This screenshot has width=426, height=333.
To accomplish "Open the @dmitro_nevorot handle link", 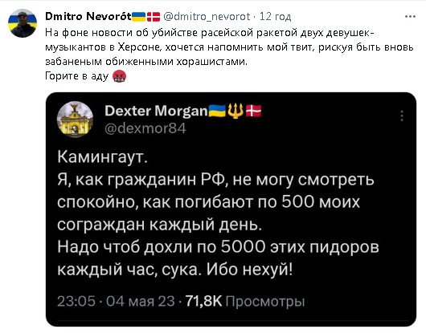I will 207,17.
